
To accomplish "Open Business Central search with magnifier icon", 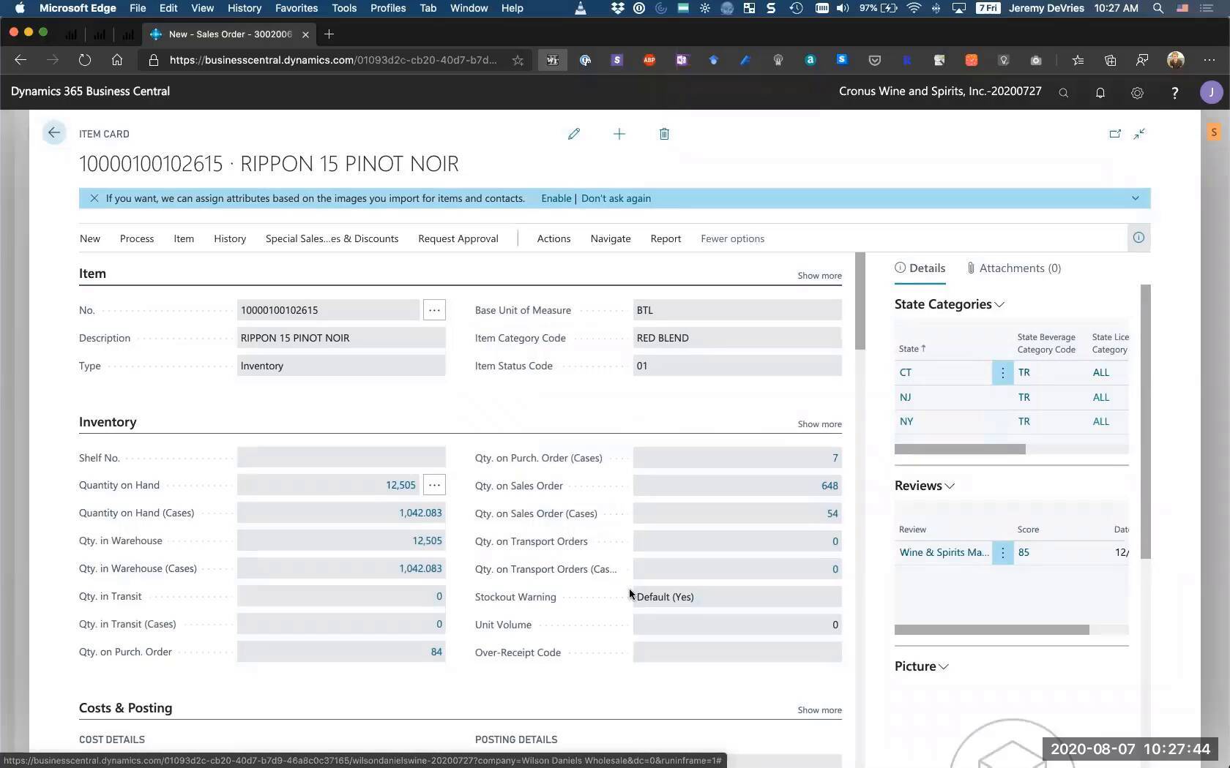I will click(x=1064, y=92).
